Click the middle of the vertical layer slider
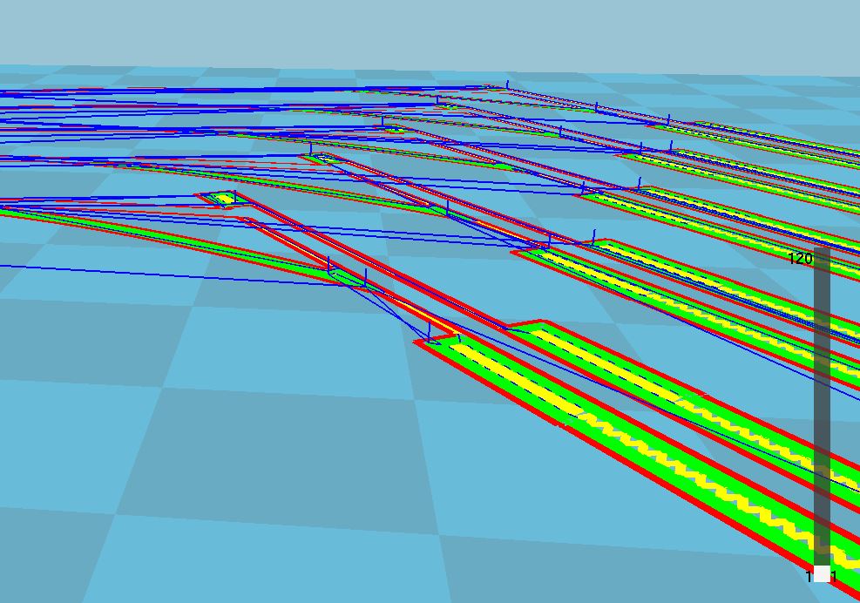 click(x=822, y=410)
